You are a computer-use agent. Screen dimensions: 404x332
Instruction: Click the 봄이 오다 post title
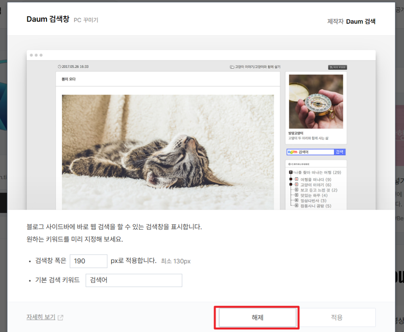69,79
